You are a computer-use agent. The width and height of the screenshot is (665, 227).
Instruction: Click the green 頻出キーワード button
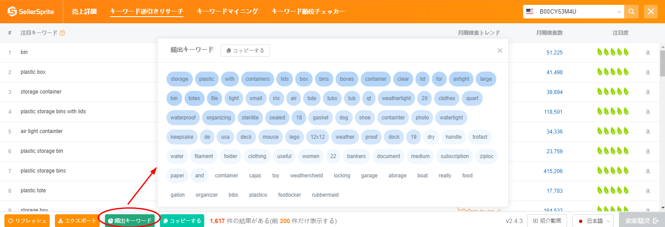[x=130, y=220]
